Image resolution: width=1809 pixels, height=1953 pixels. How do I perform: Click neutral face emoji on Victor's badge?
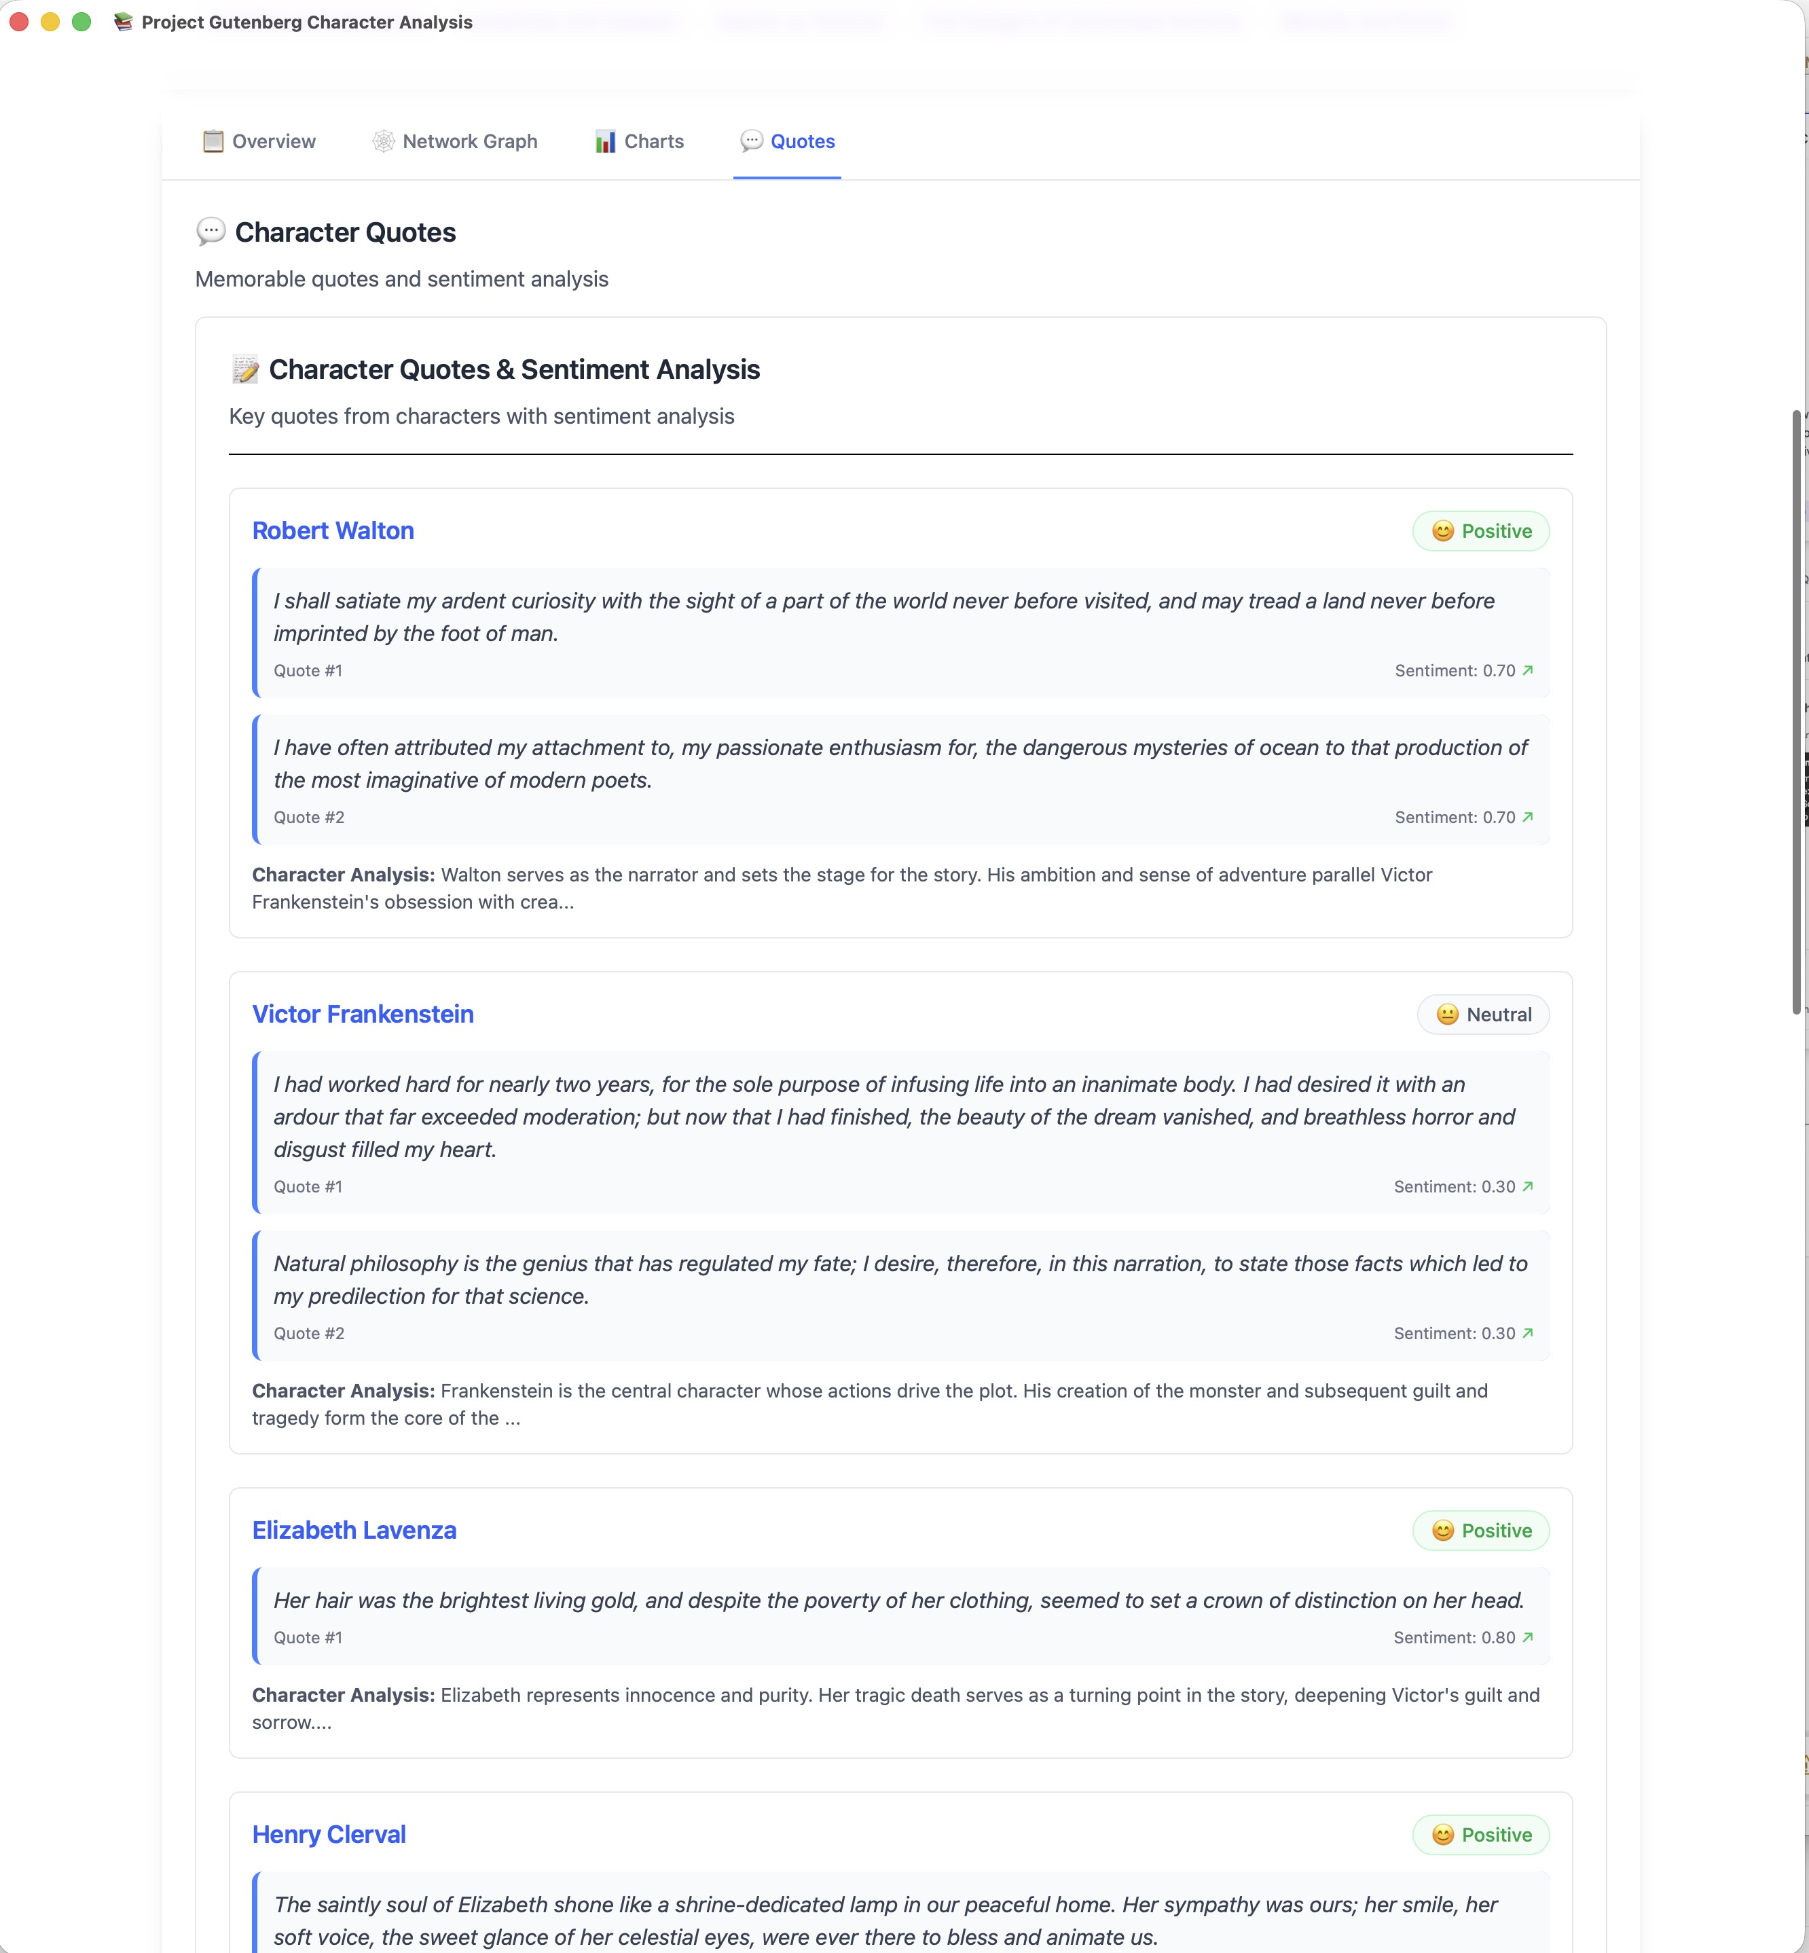pyautogui.click(x=1447, y=1015)
